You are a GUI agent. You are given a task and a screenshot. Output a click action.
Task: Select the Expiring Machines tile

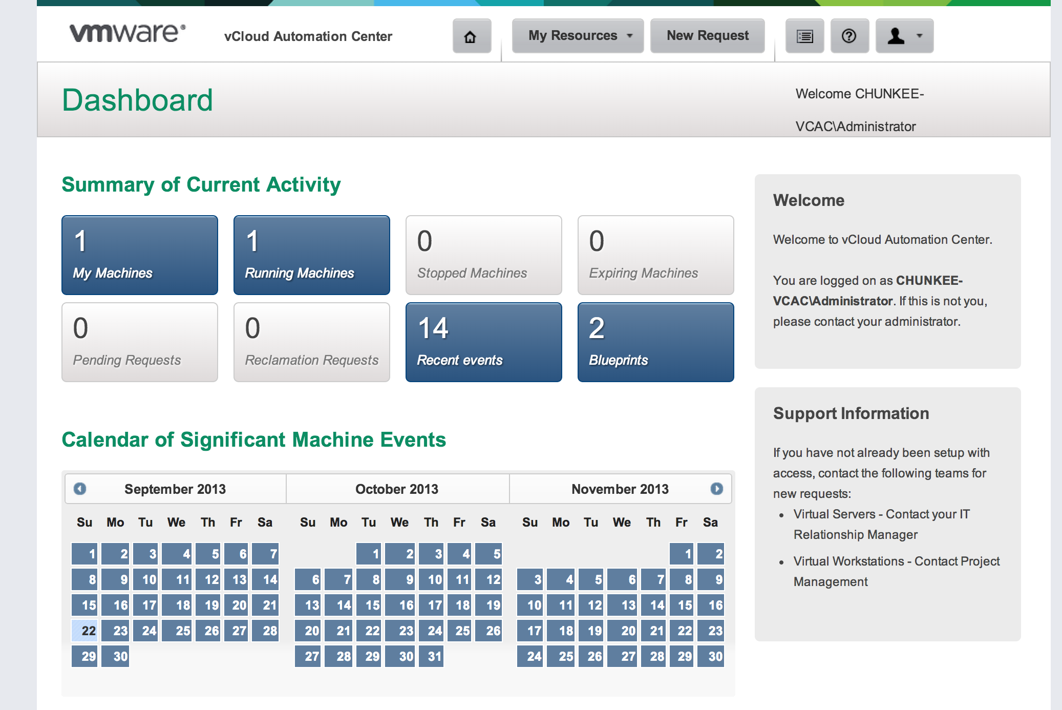click(655, 255)
